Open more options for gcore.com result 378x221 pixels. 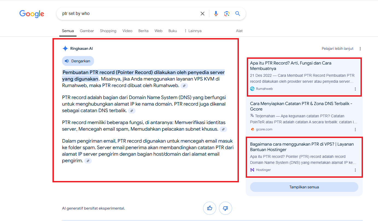pos(355,130)
